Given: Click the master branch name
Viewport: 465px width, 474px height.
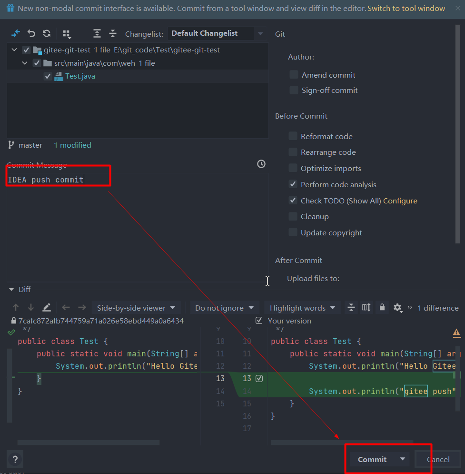Looking at the screenshot, I should click(30, 145).
